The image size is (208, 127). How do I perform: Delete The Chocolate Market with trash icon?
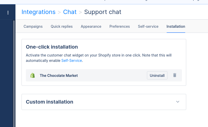[x=175, y=75]
